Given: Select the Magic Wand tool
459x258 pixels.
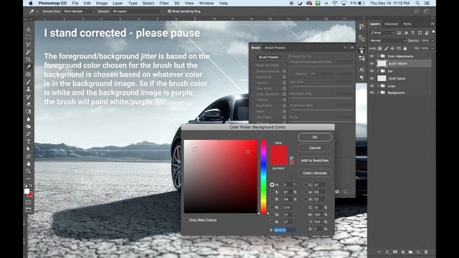Looking at the screenshot, I should click(29, 52).
